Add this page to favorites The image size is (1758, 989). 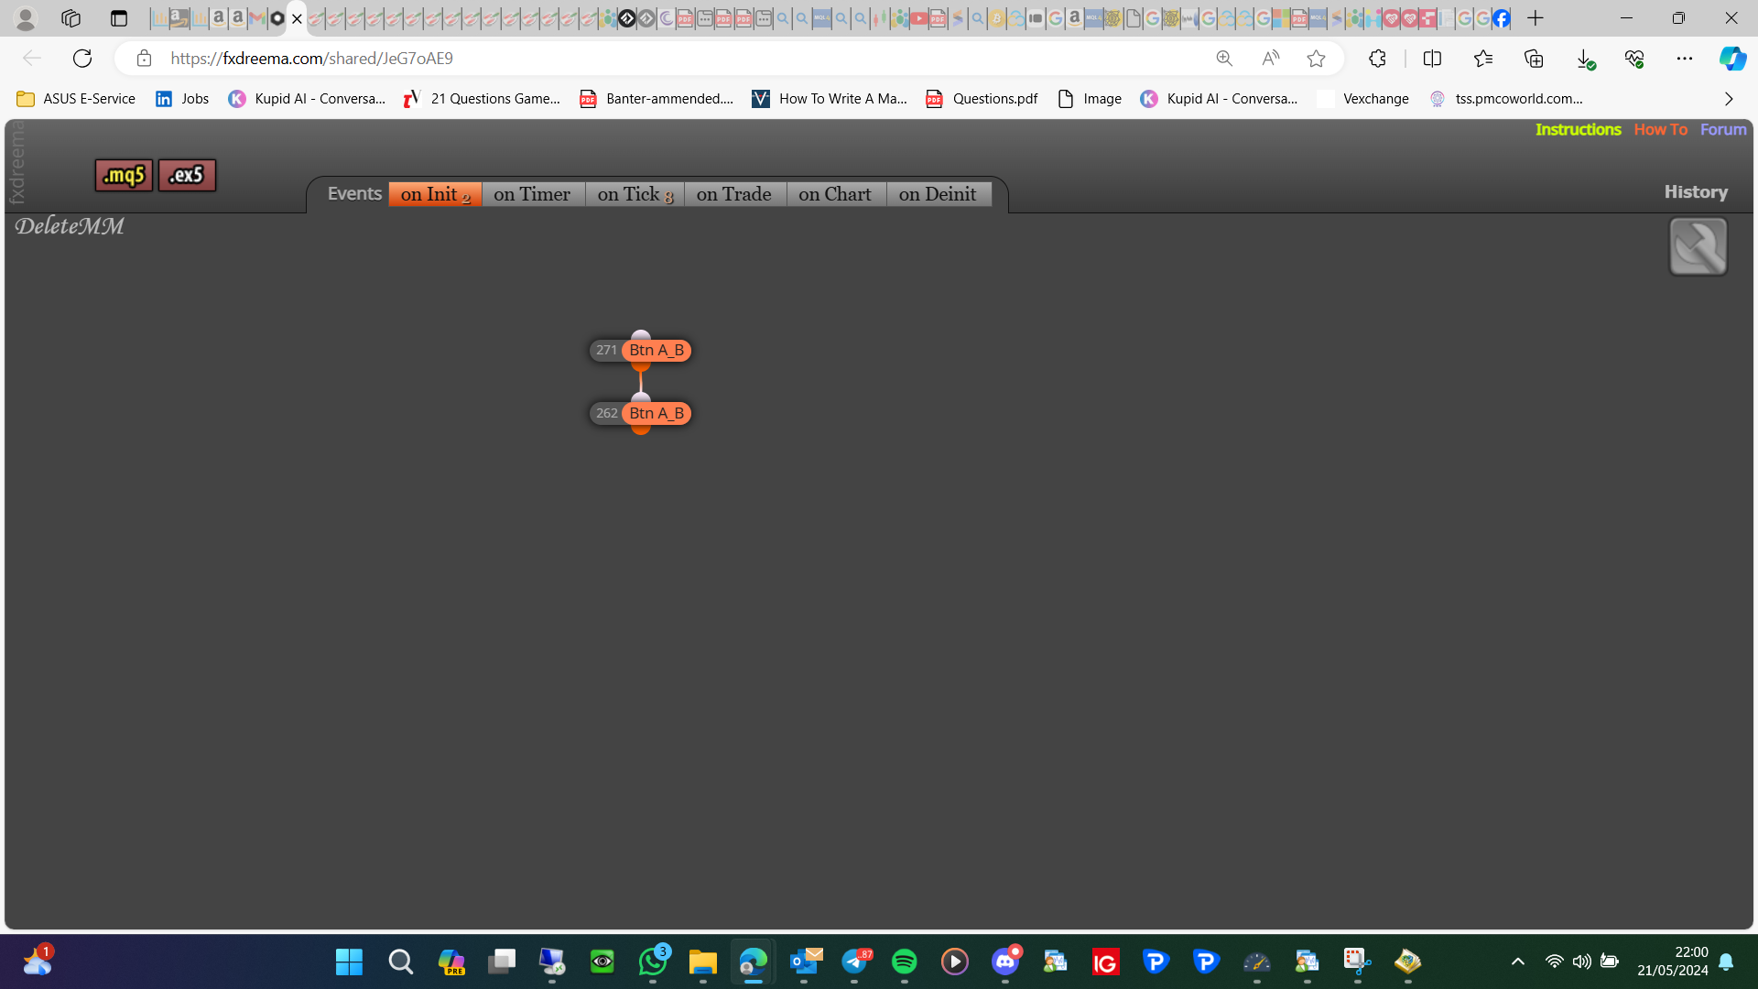[1316, 59]
